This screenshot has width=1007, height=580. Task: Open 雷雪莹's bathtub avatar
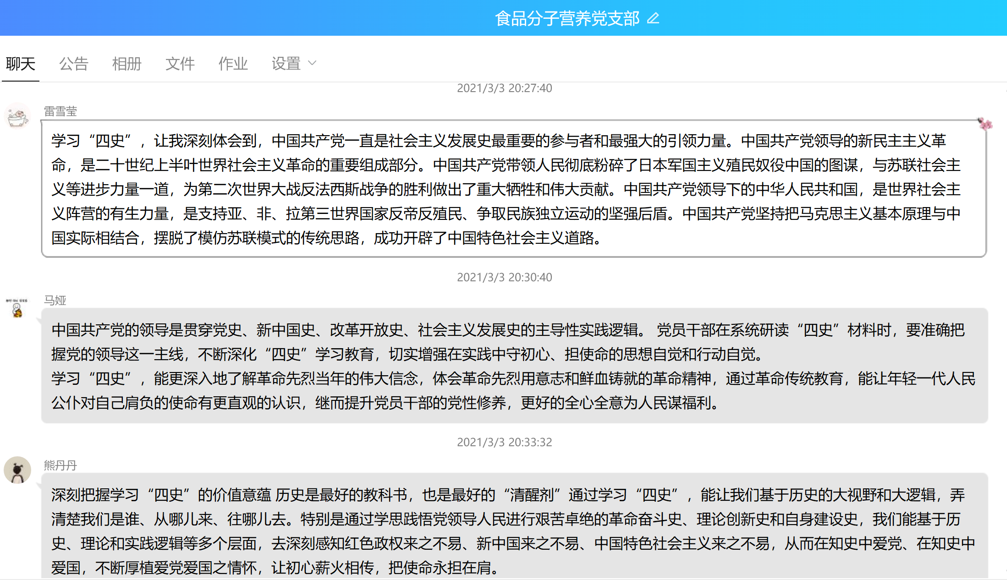click(x=17, y=116)
